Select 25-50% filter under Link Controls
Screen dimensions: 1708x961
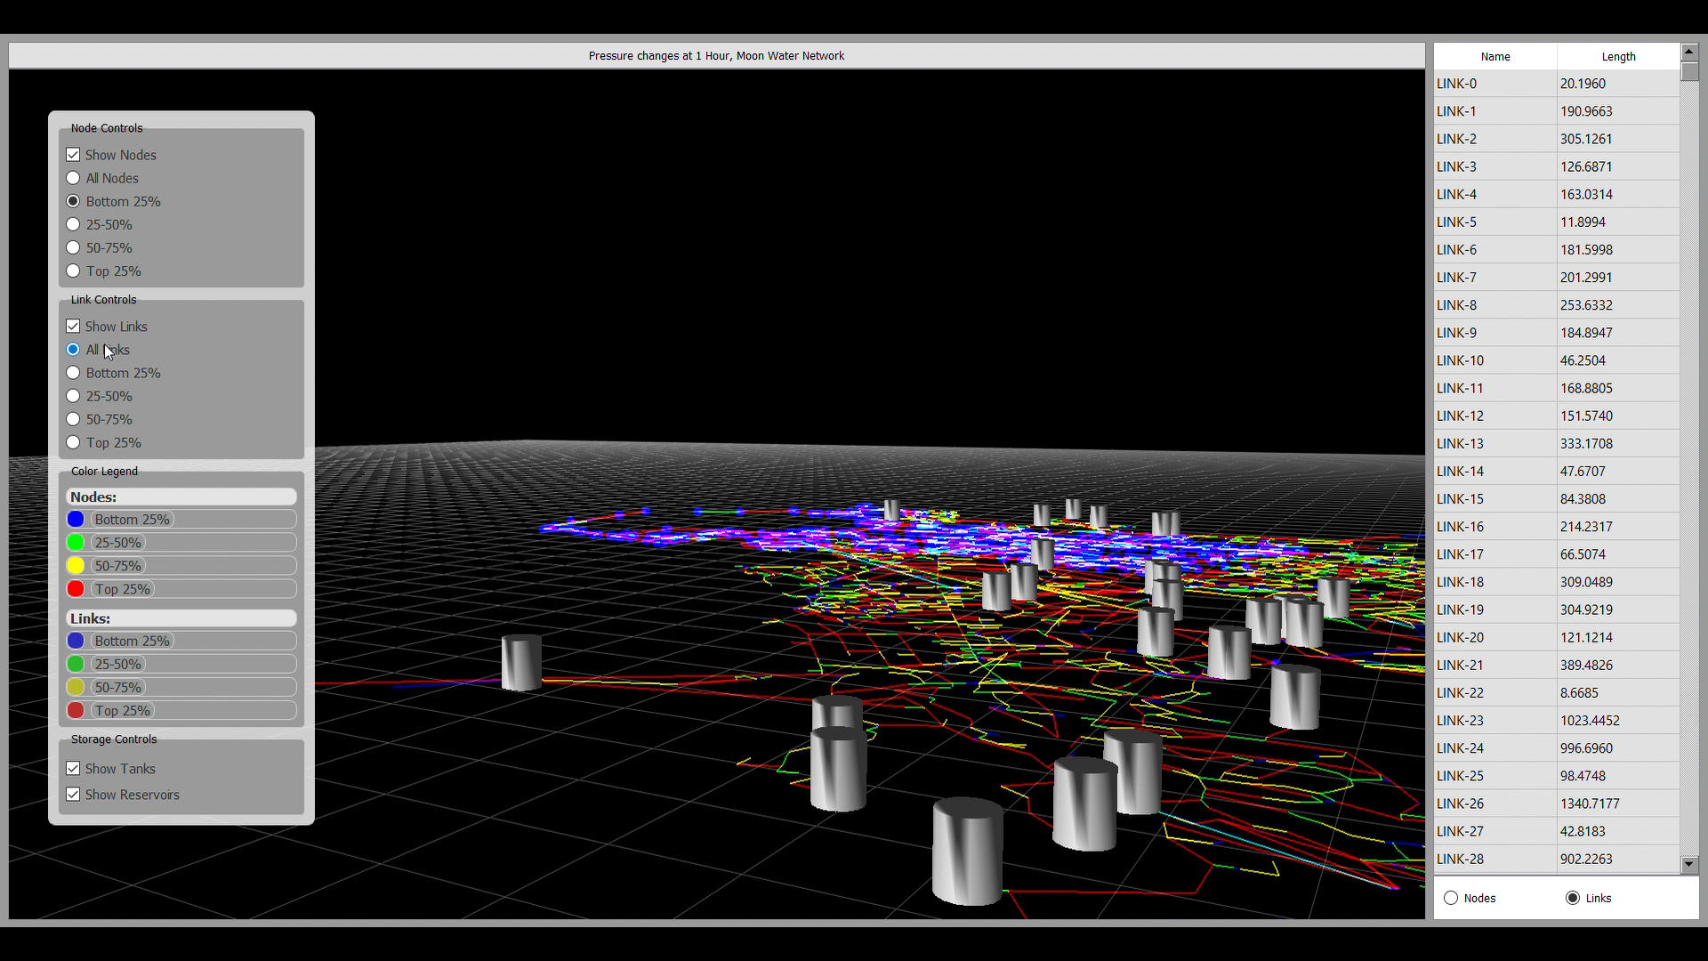[73, 395]
